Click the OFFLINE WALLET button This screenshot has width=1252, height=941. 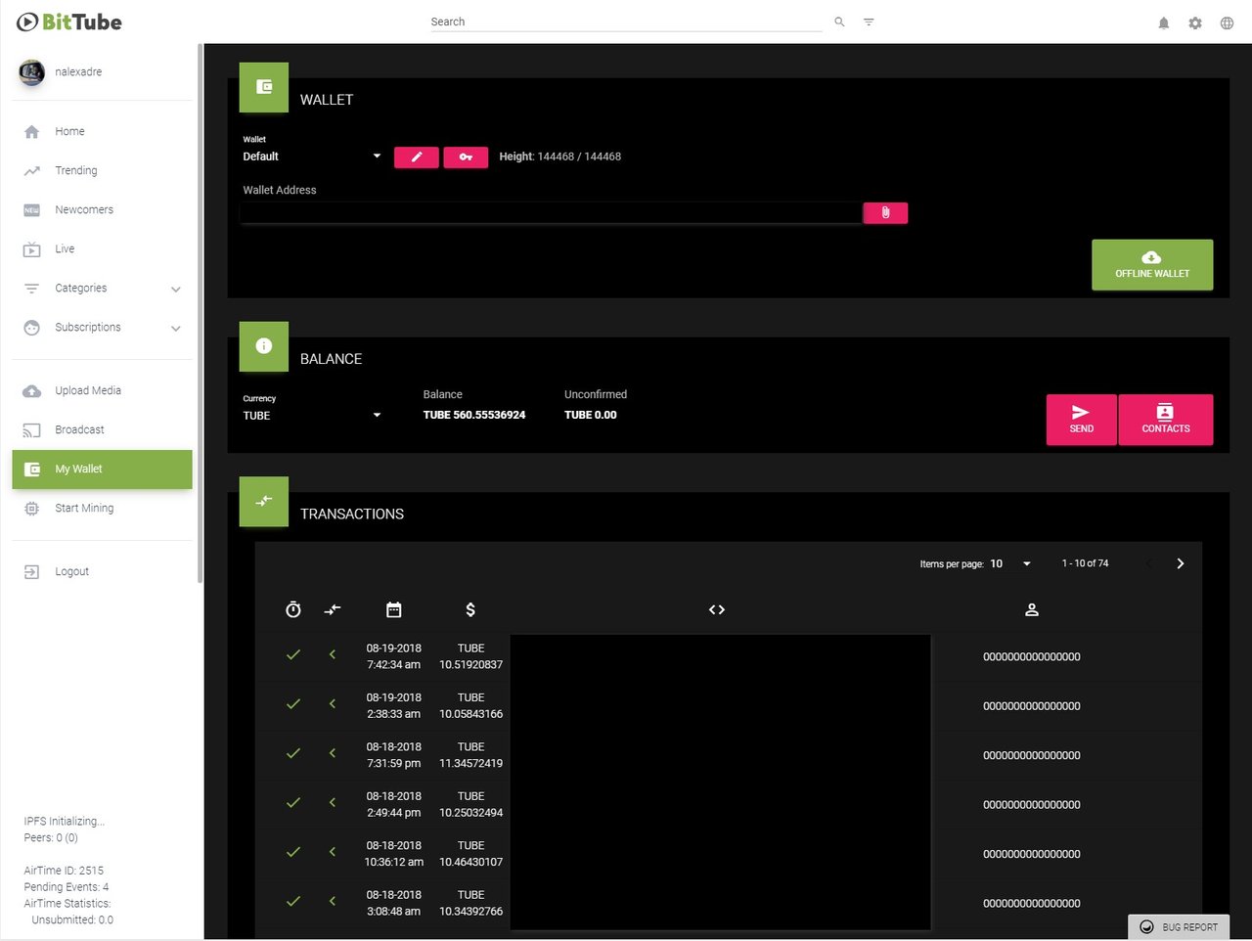tap(1152, 265)
